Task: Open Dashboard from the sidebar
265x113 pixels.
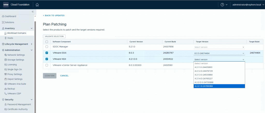Action: click(x=10, y=16)
